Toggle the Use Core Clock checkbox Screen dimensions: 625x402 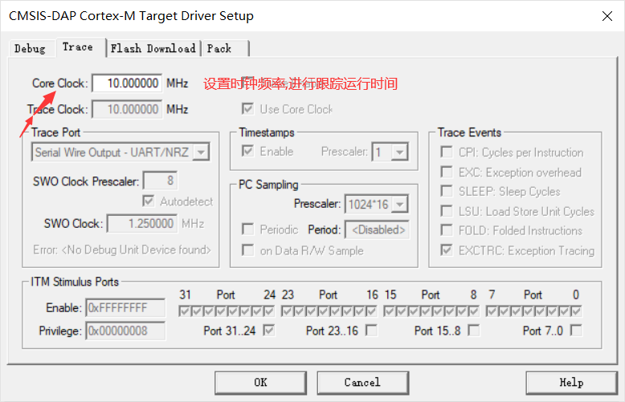247,108
